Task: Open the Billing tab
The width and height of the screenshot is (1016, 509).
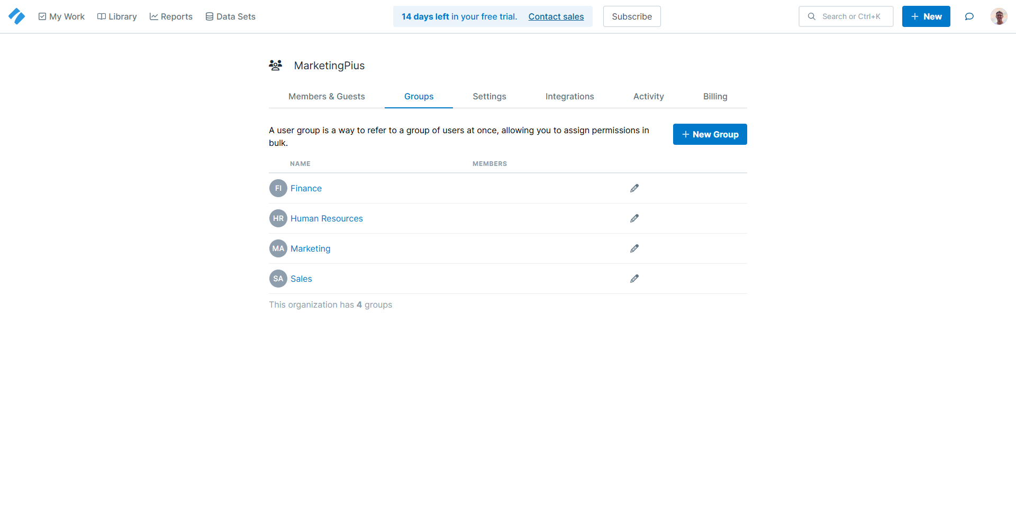Action: pos(715,96)
